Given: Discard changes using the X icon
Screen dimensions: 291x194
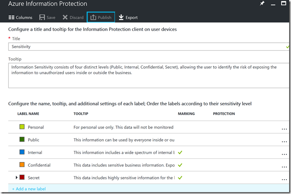Looking at the screenshot, I should (x=65, y=18).
